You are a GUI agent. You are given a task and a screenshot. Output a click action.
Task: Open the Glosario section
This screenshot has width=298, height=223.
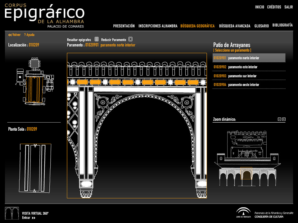(261, 26)
